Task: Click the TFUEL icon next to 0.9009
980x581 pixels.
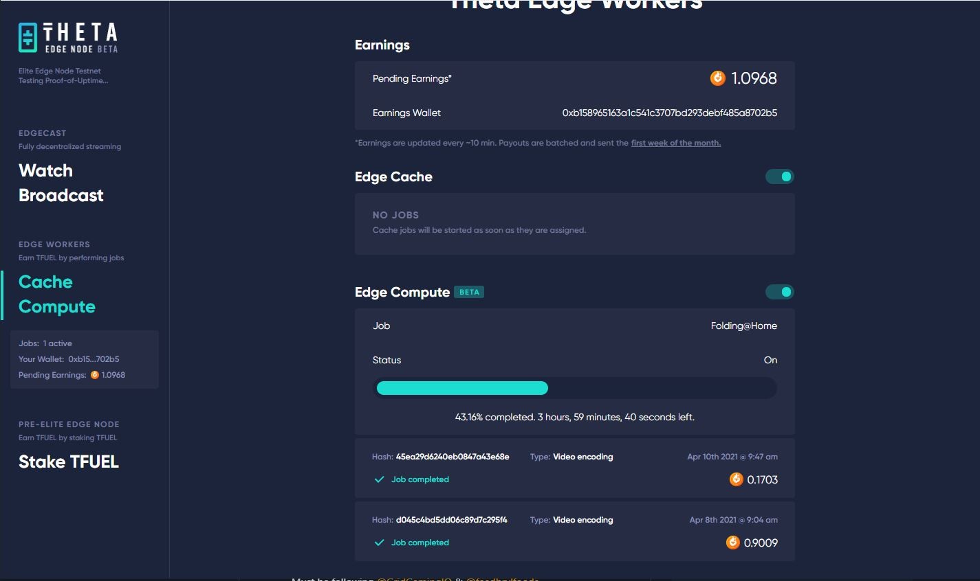Action: (733, 543)
